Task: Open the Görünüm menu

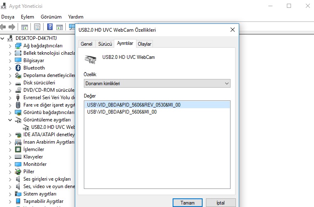Action: click(x=51, y=17)
